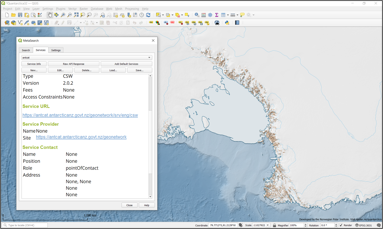Click the New Shapefile Layer icon
This screenshot has height=229, width=383.
(x=20, y=23)
